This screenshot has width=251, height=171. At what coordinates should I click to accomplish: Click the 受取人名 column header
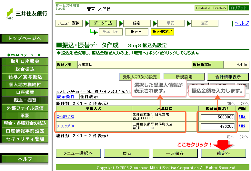(94, 108)
